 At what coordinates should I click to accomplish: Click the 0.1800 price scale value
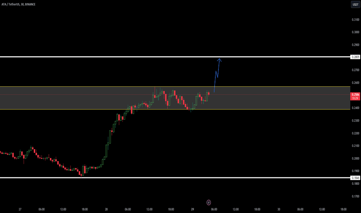point(355,184)
